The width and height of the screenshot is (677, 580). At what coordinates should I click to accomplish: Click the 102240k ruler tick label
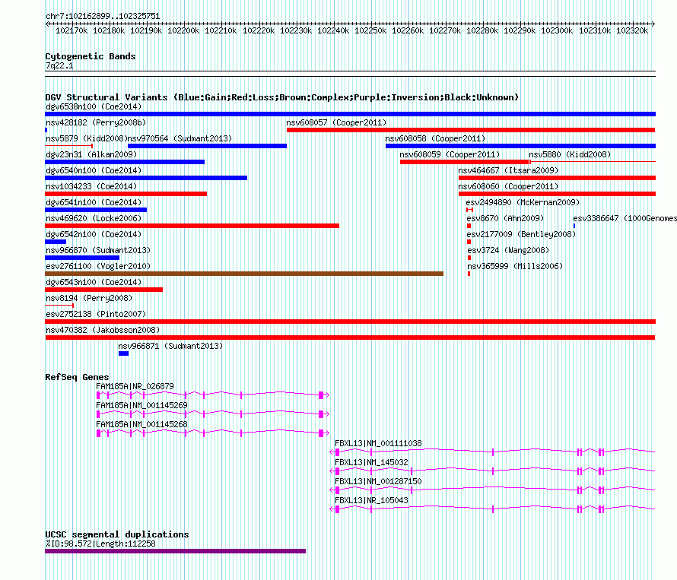[333, 30]
